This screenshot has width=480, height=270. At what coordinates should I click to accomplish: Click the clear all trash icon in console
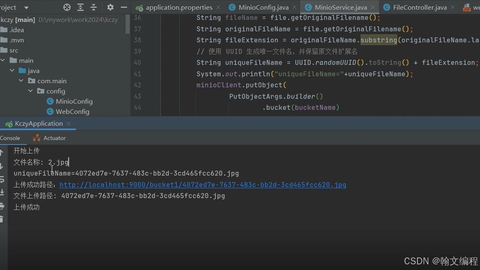pos(2,219)
